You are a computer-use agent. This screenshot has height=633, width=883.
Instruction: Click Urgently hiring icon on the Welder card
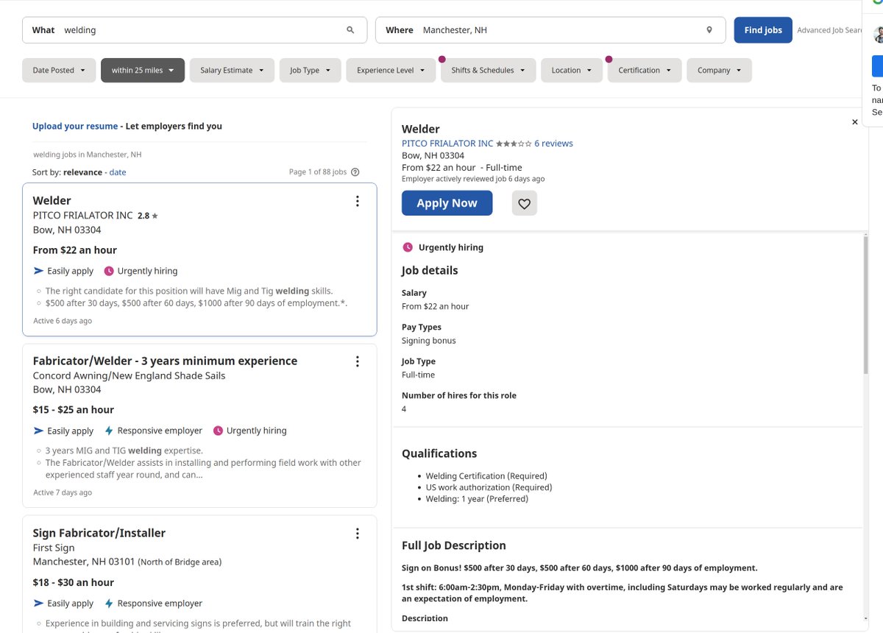coord(109,271)
